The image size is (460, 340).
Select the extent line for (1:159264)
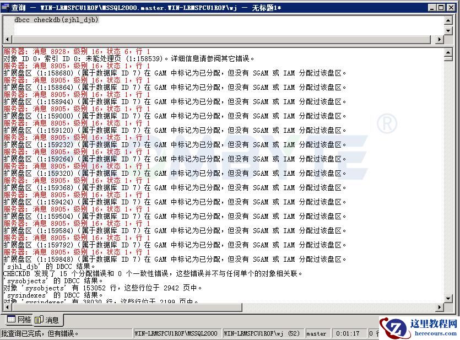click(x=175, y=159)
